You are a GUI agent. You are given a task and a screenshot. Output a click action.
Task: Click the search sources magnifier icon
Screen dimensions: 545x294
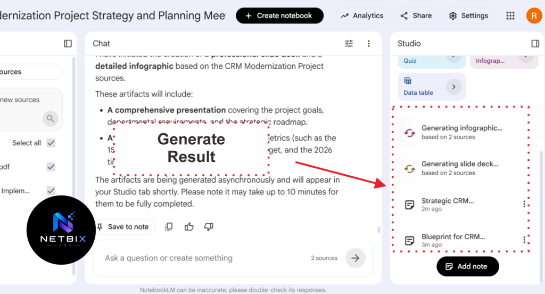(x=51, y=119)
